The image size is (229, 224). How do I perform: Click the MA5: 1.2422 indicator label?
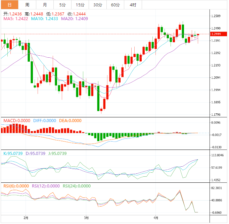point(15,19)
